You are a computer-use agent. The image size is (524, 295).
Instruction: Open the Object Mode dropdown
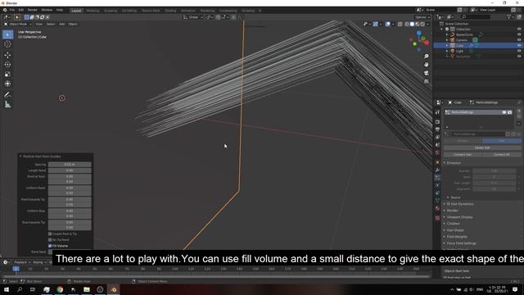pyautogui.click(x=18, y=24)
